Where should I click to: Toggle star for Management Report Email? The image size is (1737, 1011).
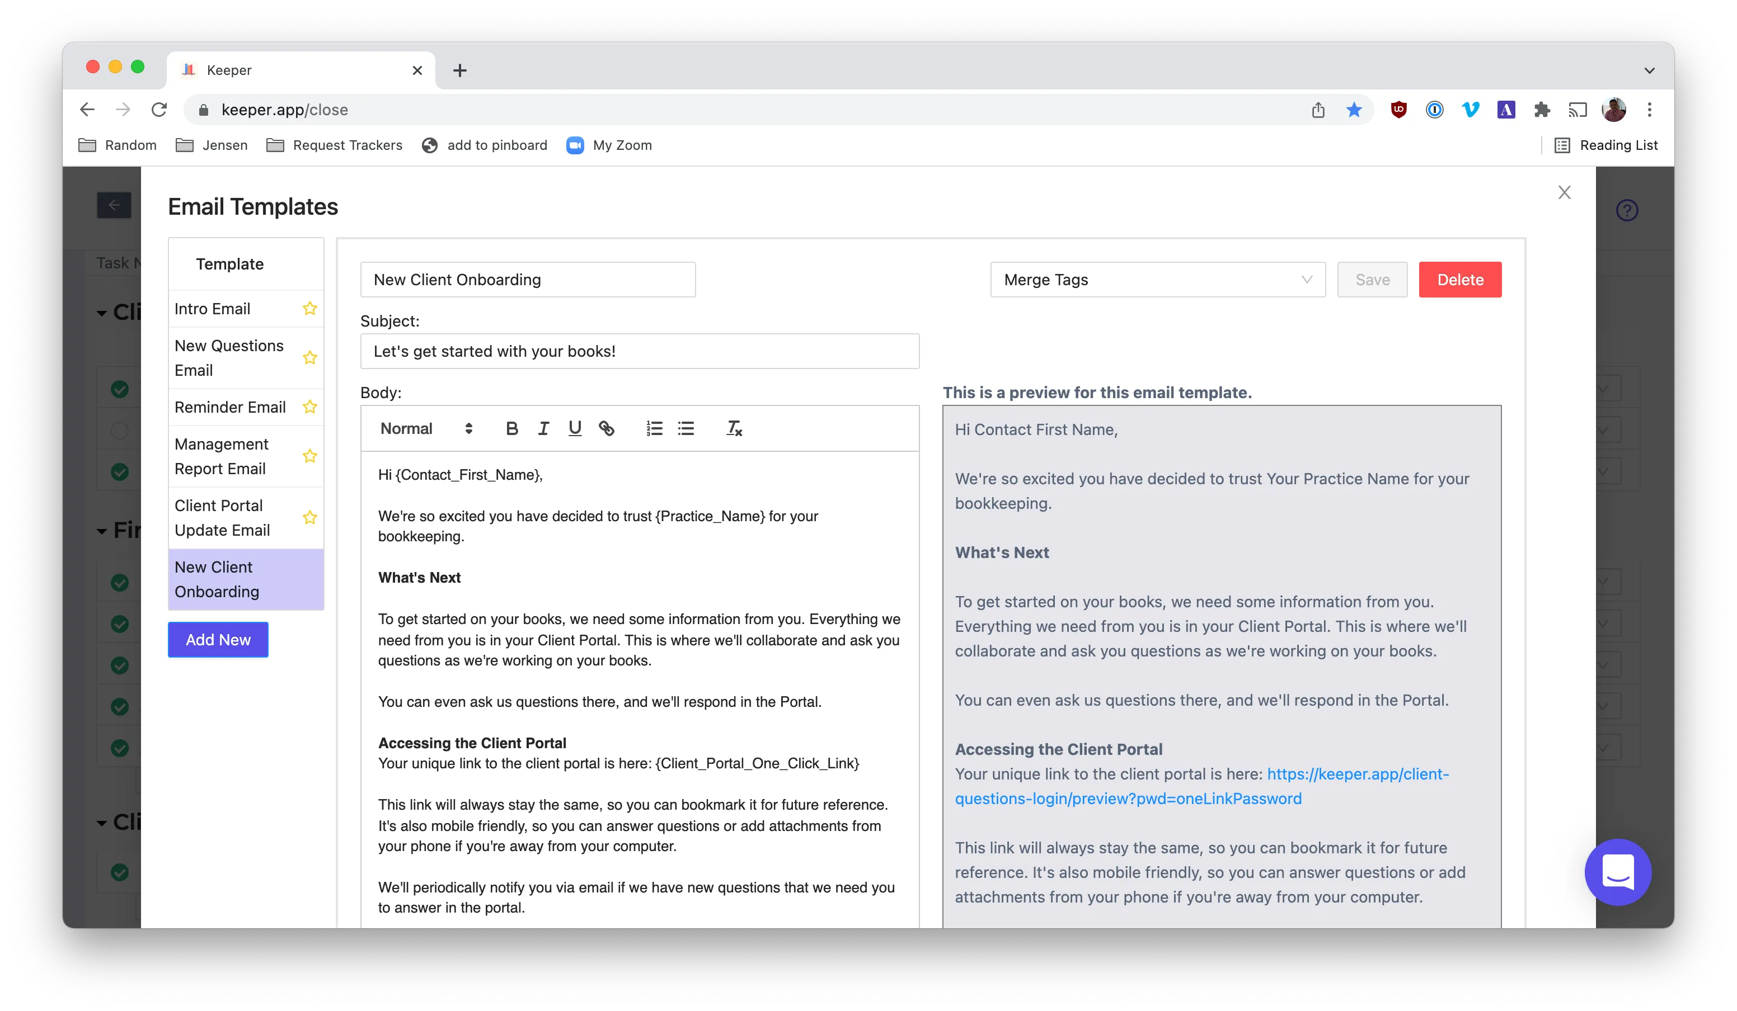point(310,456)
